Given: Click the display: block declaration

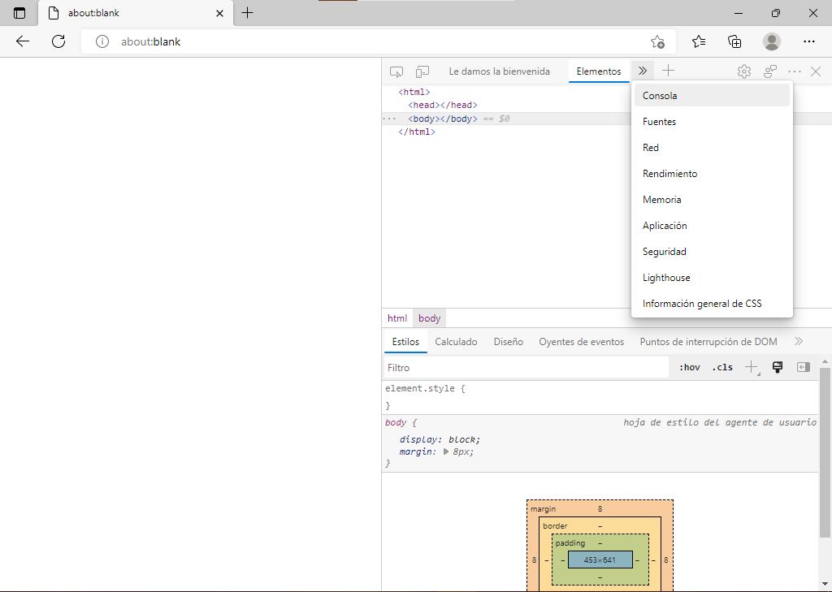Looking at the screenshot, I should click(440, 439).
